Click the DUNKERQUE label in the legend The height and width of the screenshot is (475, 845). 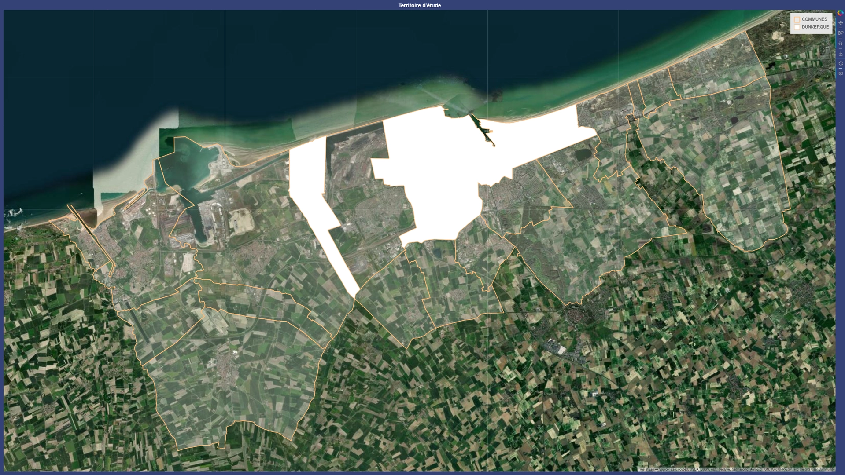(815, 27)
